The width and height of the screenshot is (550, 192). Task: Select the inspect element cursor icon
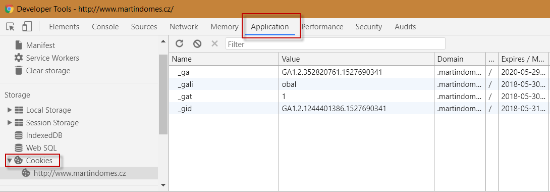pos(11,27)
